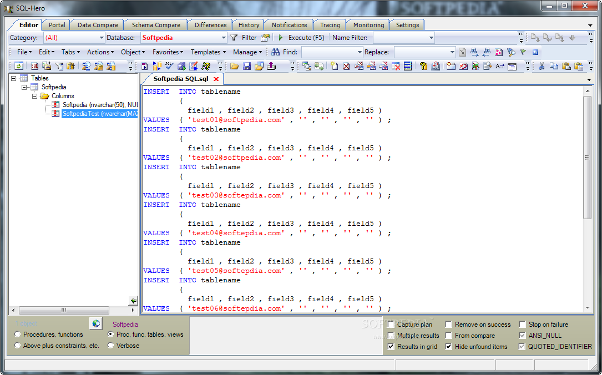Click the tree panel horizontal scrollbar thumb
Screen dimensions: 602x375
tap(64, 310)
